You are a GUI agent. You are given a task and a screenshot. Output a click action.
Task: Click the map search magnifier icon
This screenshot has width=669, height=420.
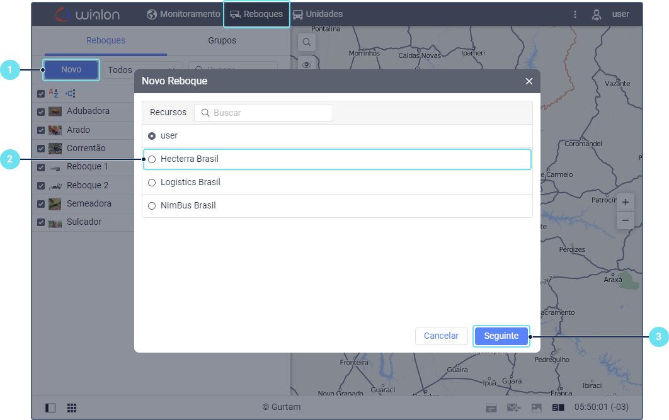point(307,42)
